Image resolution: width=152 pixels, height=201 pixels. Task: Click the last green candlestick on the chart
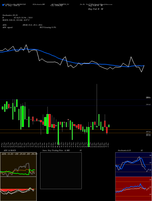click(x=109, y=126)
